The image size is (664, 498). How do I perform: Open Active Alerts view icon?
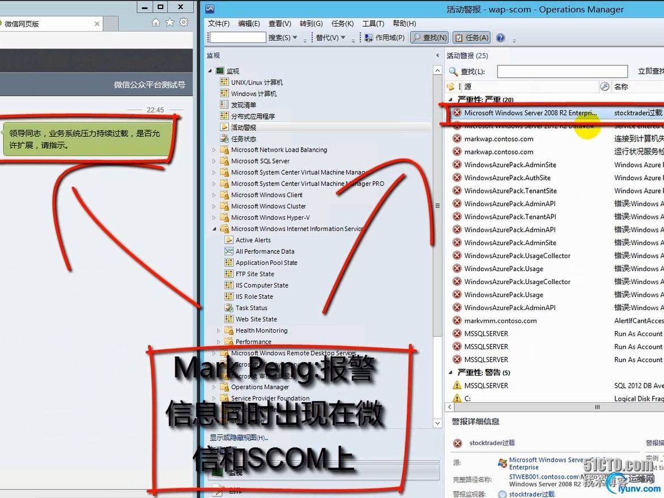(x=229, y=240)
